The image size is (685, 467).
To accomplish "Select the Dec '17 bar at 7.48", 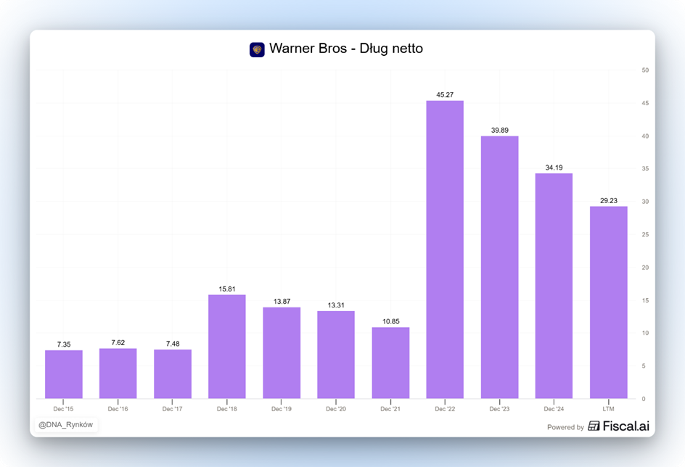I will point(173,373).
